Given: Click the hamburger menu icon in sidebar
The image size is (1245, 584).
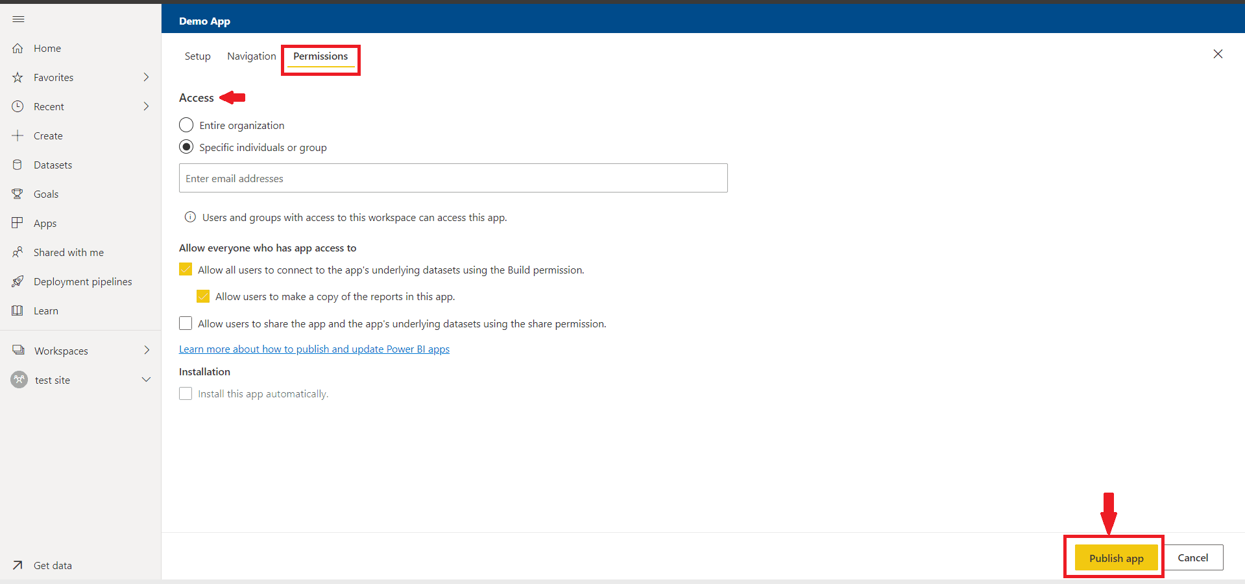Looking at the screenshot, I should tap(18, 19).
